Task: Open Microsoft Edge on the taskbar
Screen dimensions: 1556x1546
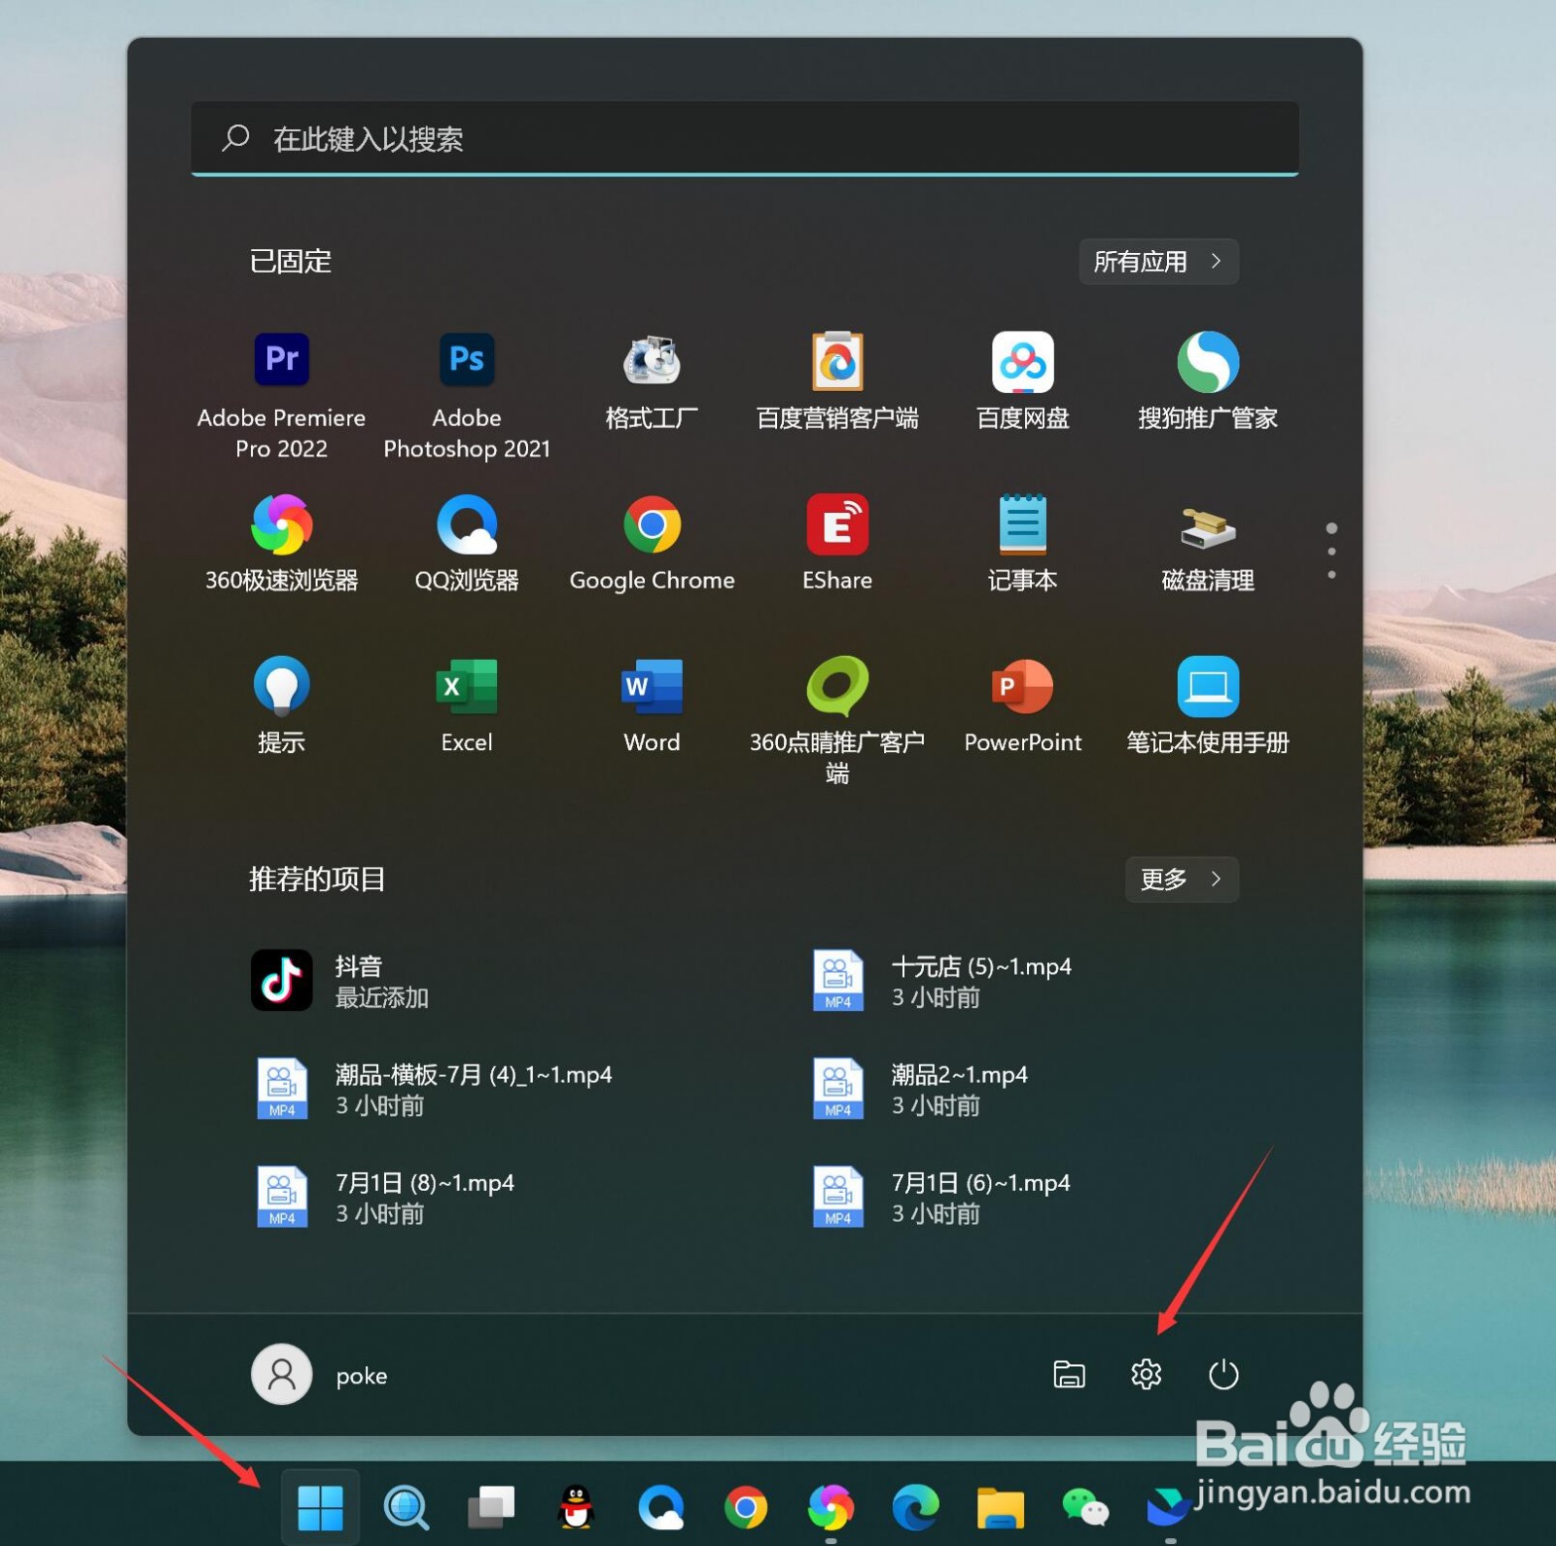Action: (x=915, y=1507)
